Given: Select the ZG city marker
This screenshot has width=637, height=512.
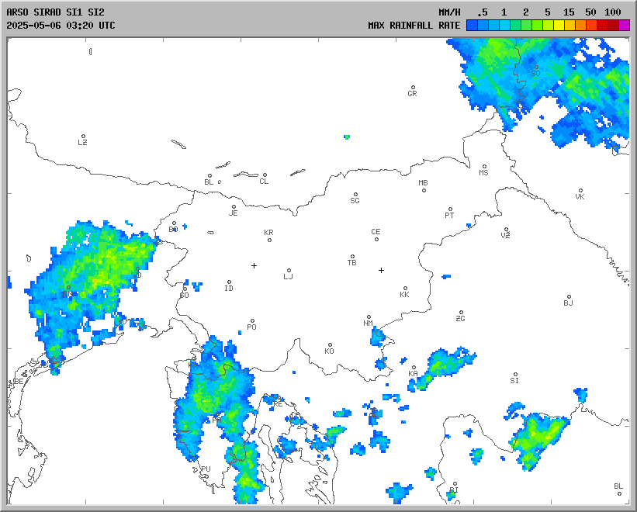Looking at the screenshot, I should click(461, 313).
